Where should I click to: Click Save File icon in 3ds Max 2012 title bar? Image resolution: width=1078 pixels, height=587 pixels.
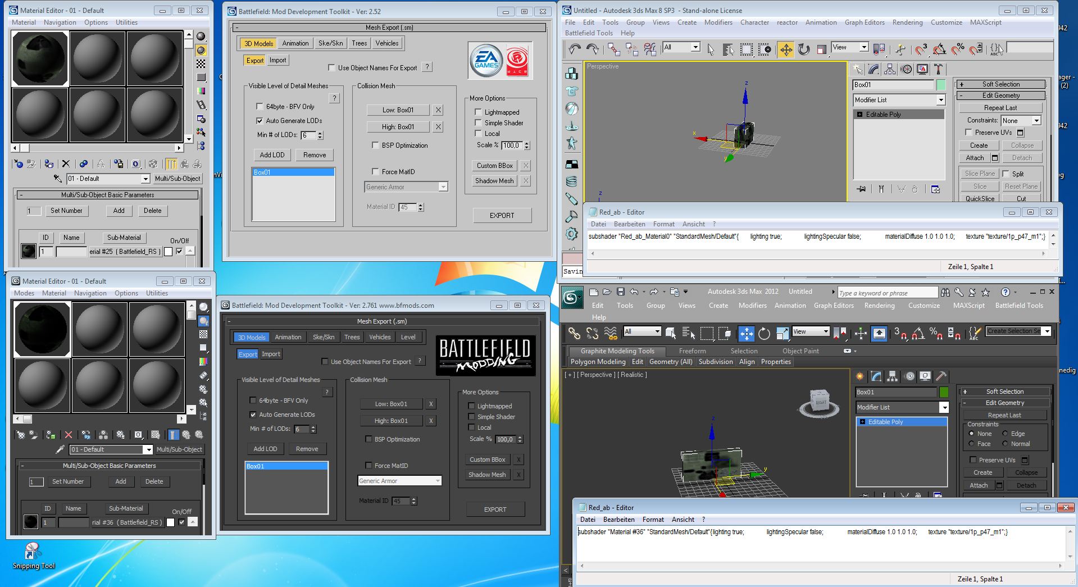point(620,292)
